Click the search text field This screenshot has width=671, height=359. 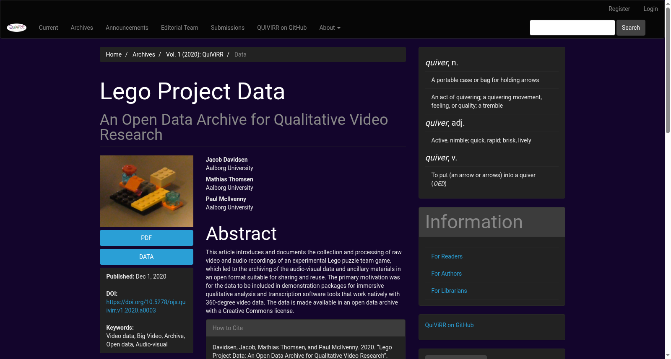(x=572, y=28)
